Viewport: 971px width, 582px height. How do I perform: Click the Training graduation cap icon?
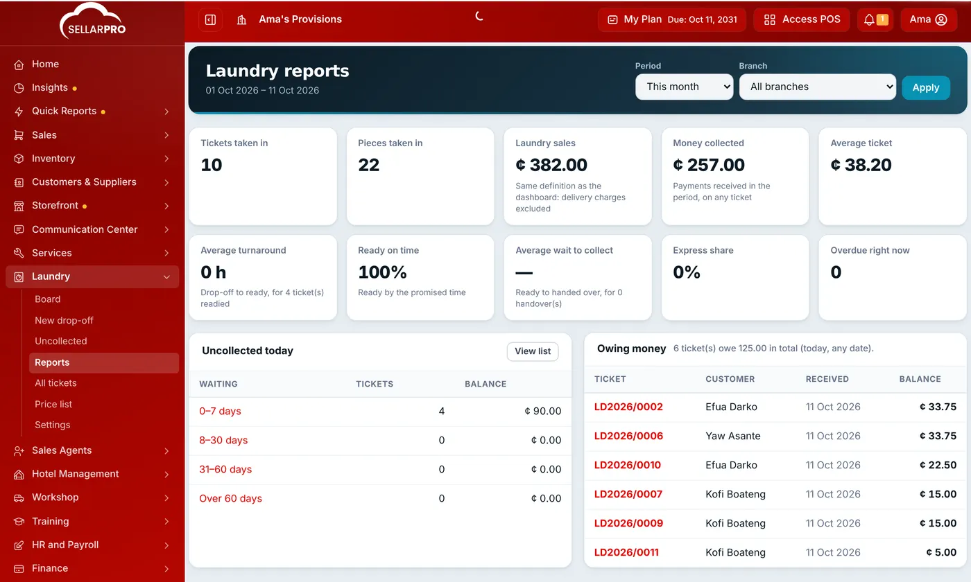pyautogui.click(x=19, y=521)
